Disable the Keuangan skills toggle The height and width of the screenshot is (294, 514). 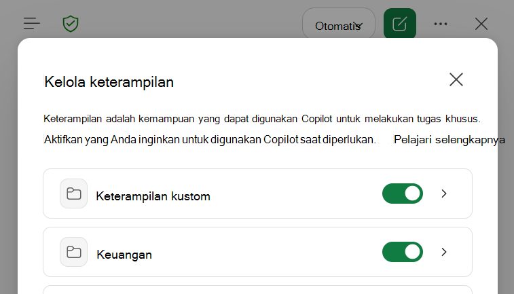[x=403, y=252]
